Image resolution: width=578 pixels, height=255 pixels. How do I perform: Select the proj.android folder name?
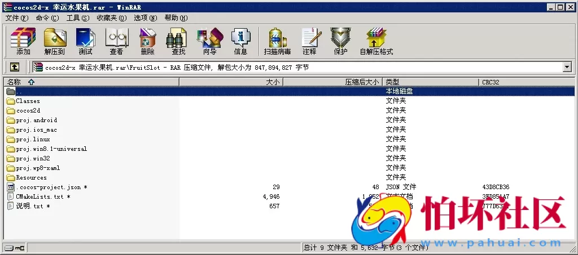click(x=37, y=120)
